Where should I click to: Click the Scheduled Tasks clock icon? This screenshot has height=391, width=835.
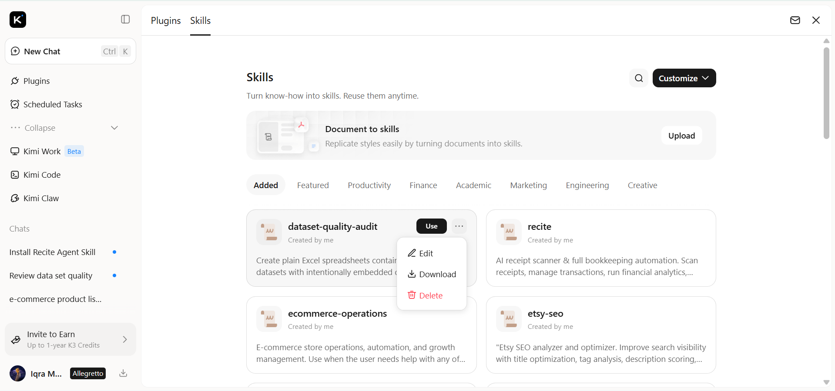[x=15, y=104]
